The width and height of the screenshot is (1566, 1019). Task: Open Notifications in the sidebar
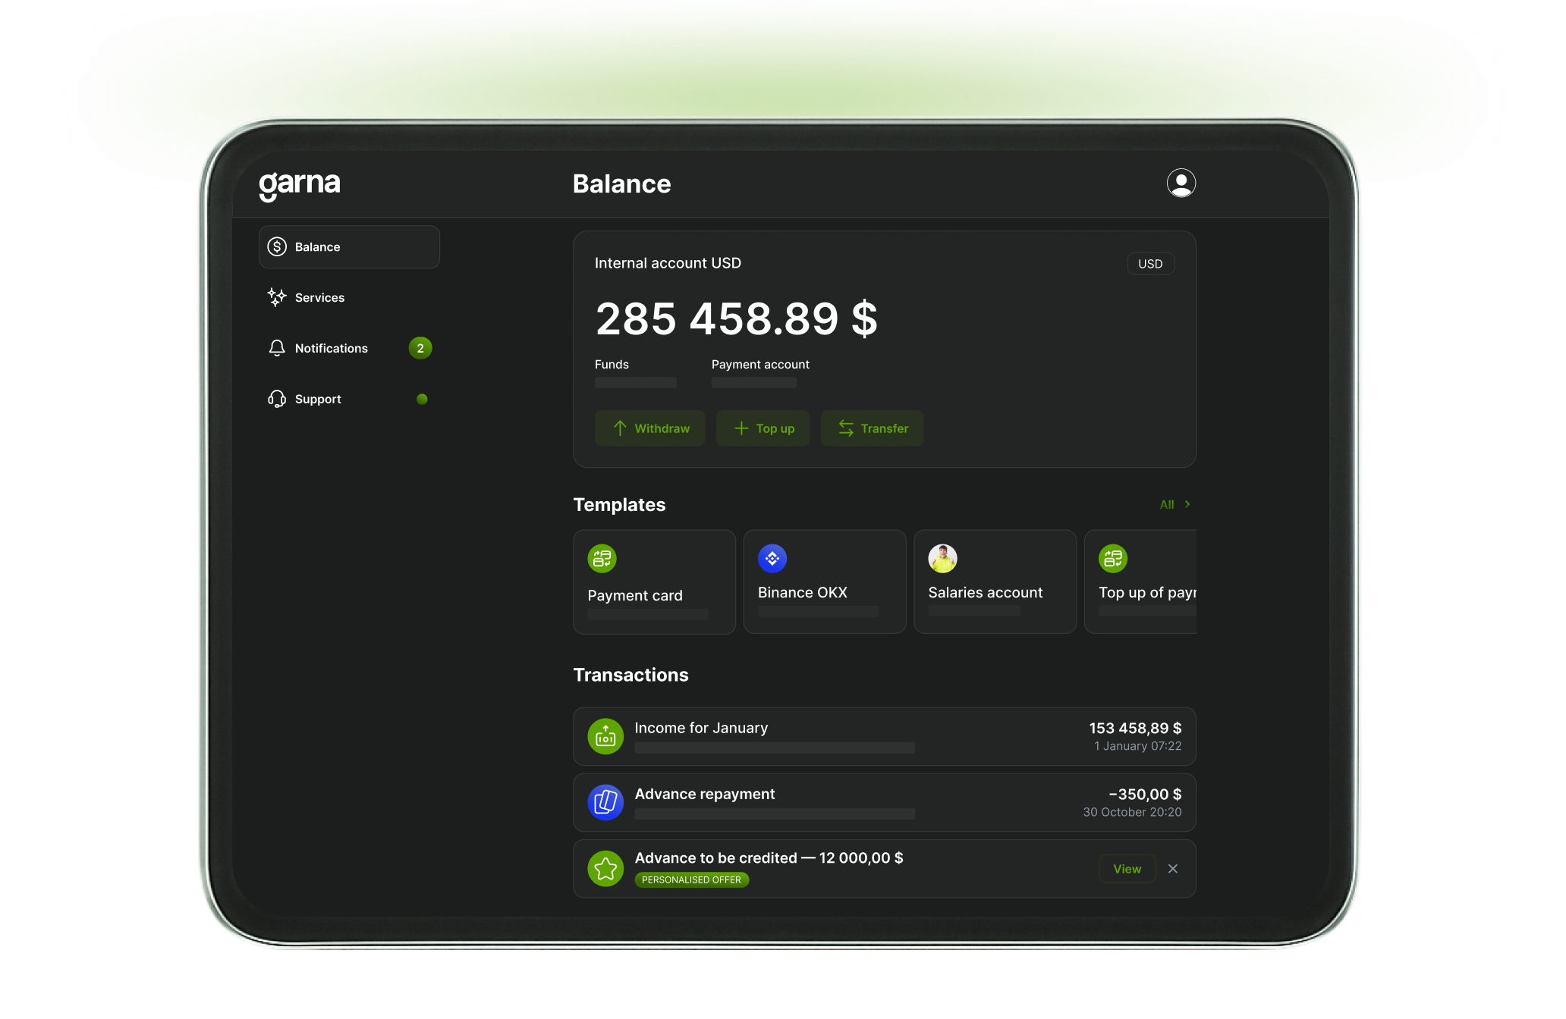[331, 349]
